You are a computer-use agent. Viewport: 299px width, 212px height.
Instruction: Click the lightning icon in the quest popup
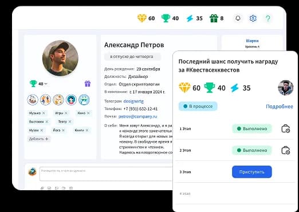pos(234,88)
